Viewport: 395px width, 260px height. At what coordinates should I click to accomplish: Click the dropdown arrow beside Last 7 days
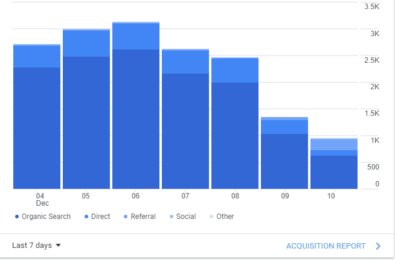(58, 246)
